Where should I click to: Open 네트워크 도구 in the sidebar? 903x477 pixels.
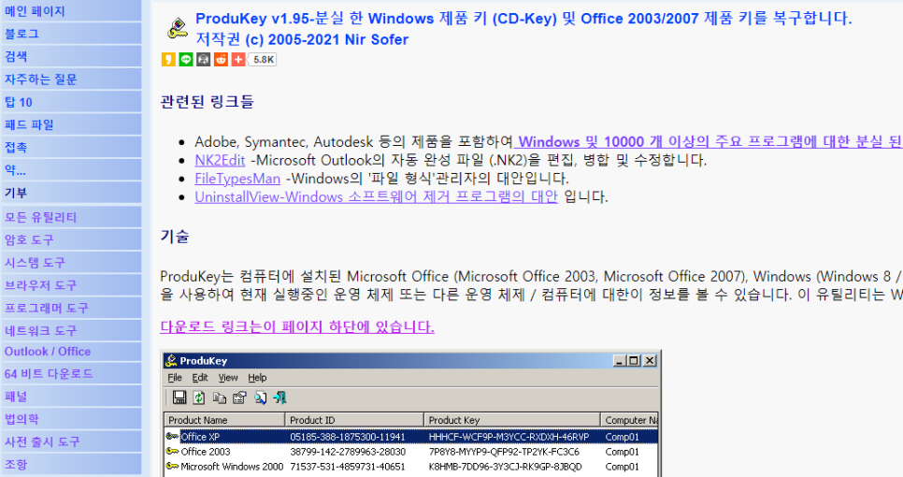[70, 331]
